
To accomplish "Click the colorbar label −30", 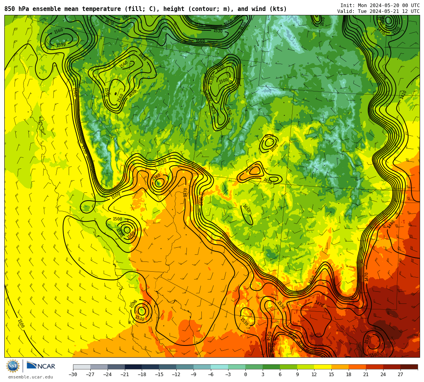I will click(x=73, y=375).
